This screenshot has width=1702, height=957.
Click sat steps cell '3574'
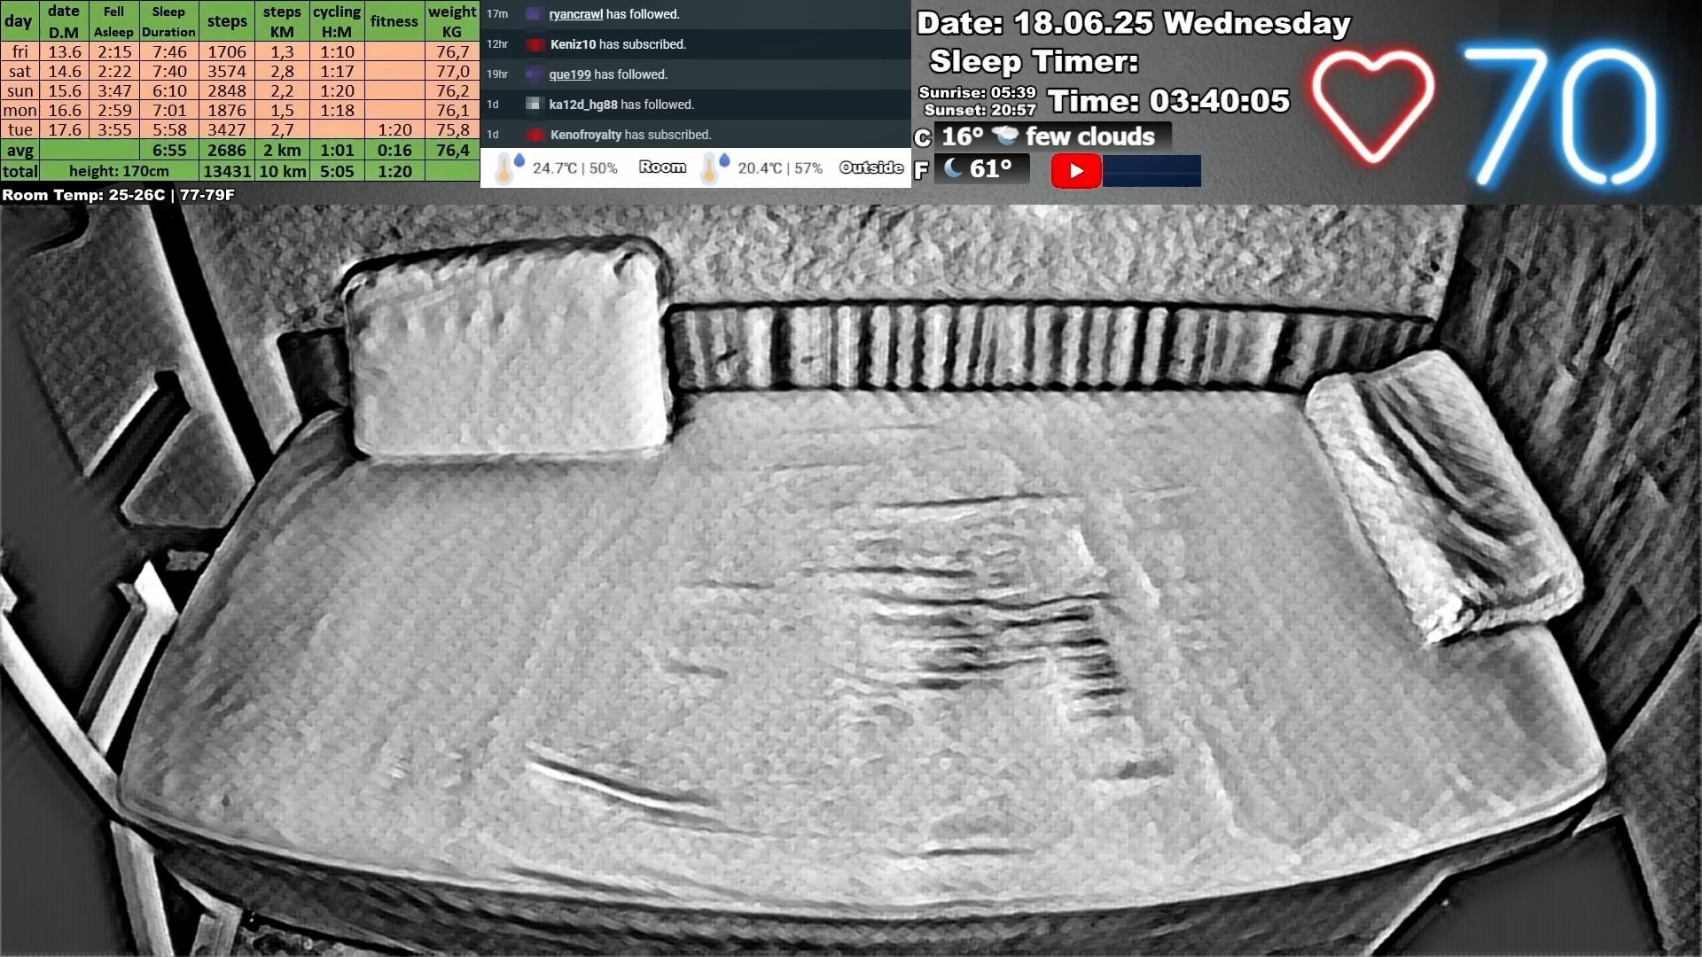(x=227, y=71)
